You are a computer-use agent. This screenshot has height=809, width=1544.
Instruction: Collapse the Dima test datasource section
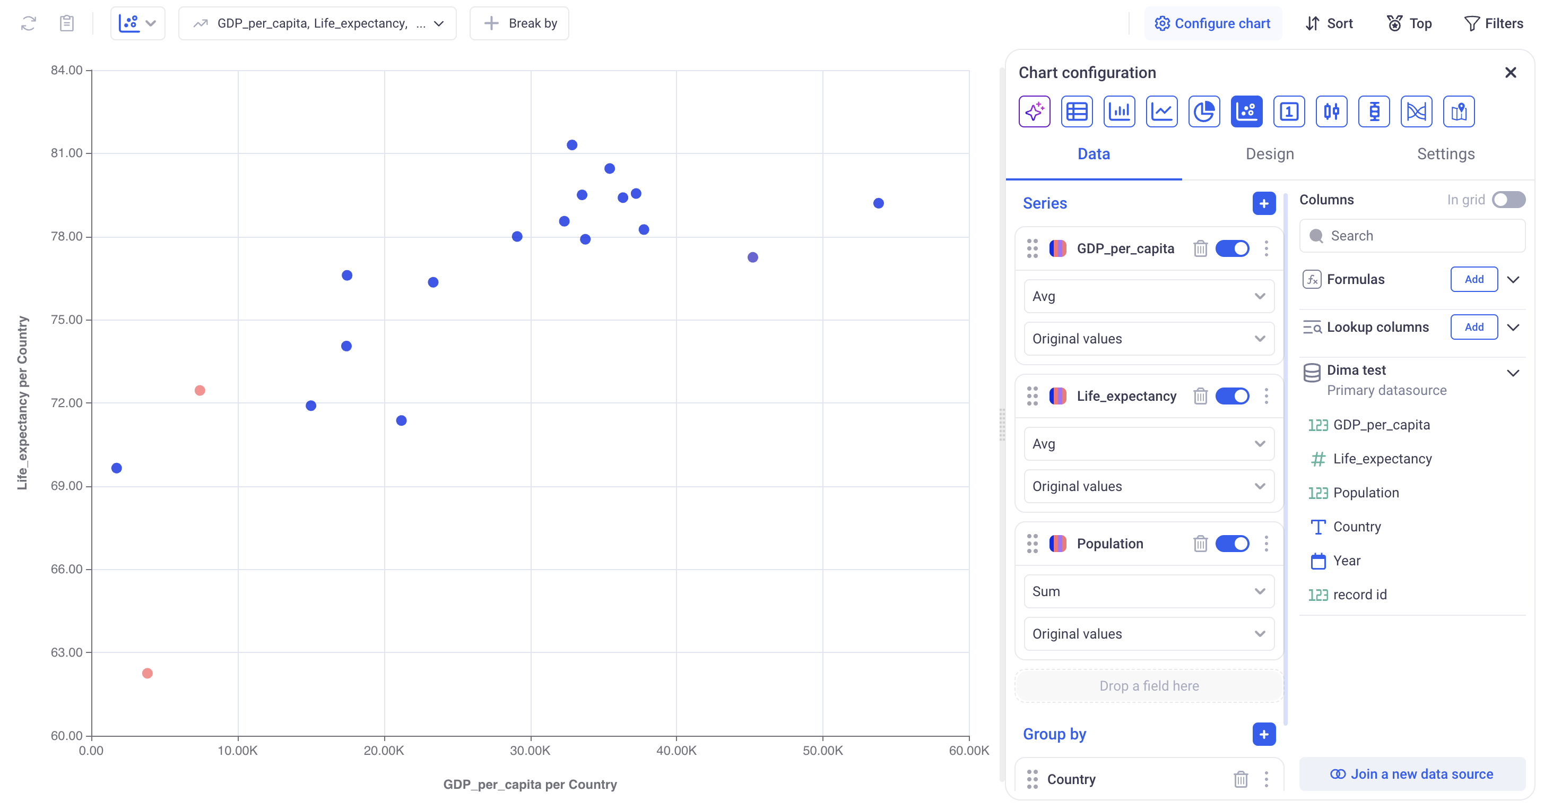[x=1513, y=373]
